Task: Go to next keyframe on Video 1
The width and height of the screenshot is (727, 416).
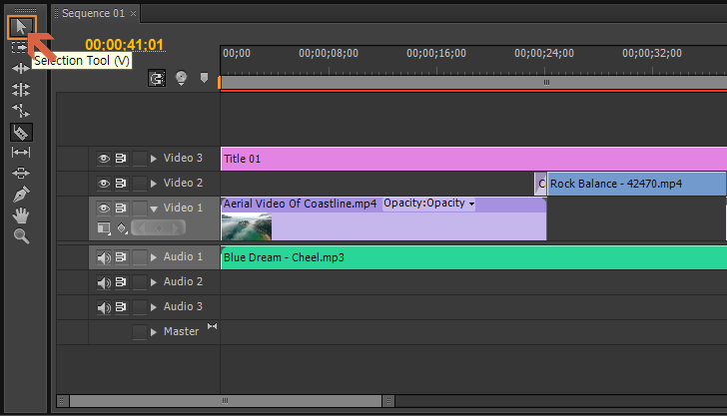Action: (x=176, y=227)
